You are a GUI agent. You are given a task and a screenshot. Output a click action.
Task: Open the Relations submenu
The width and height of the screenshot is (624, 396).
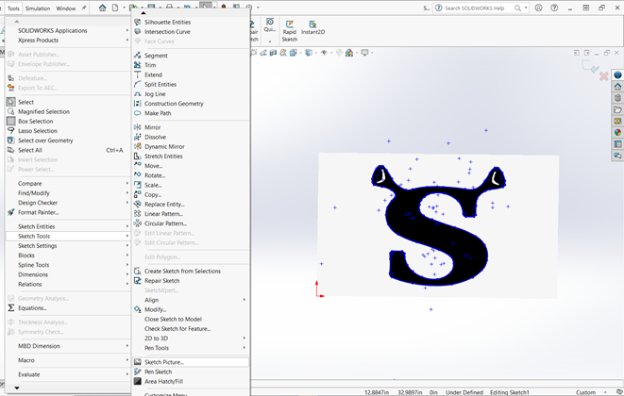(68, 284)
